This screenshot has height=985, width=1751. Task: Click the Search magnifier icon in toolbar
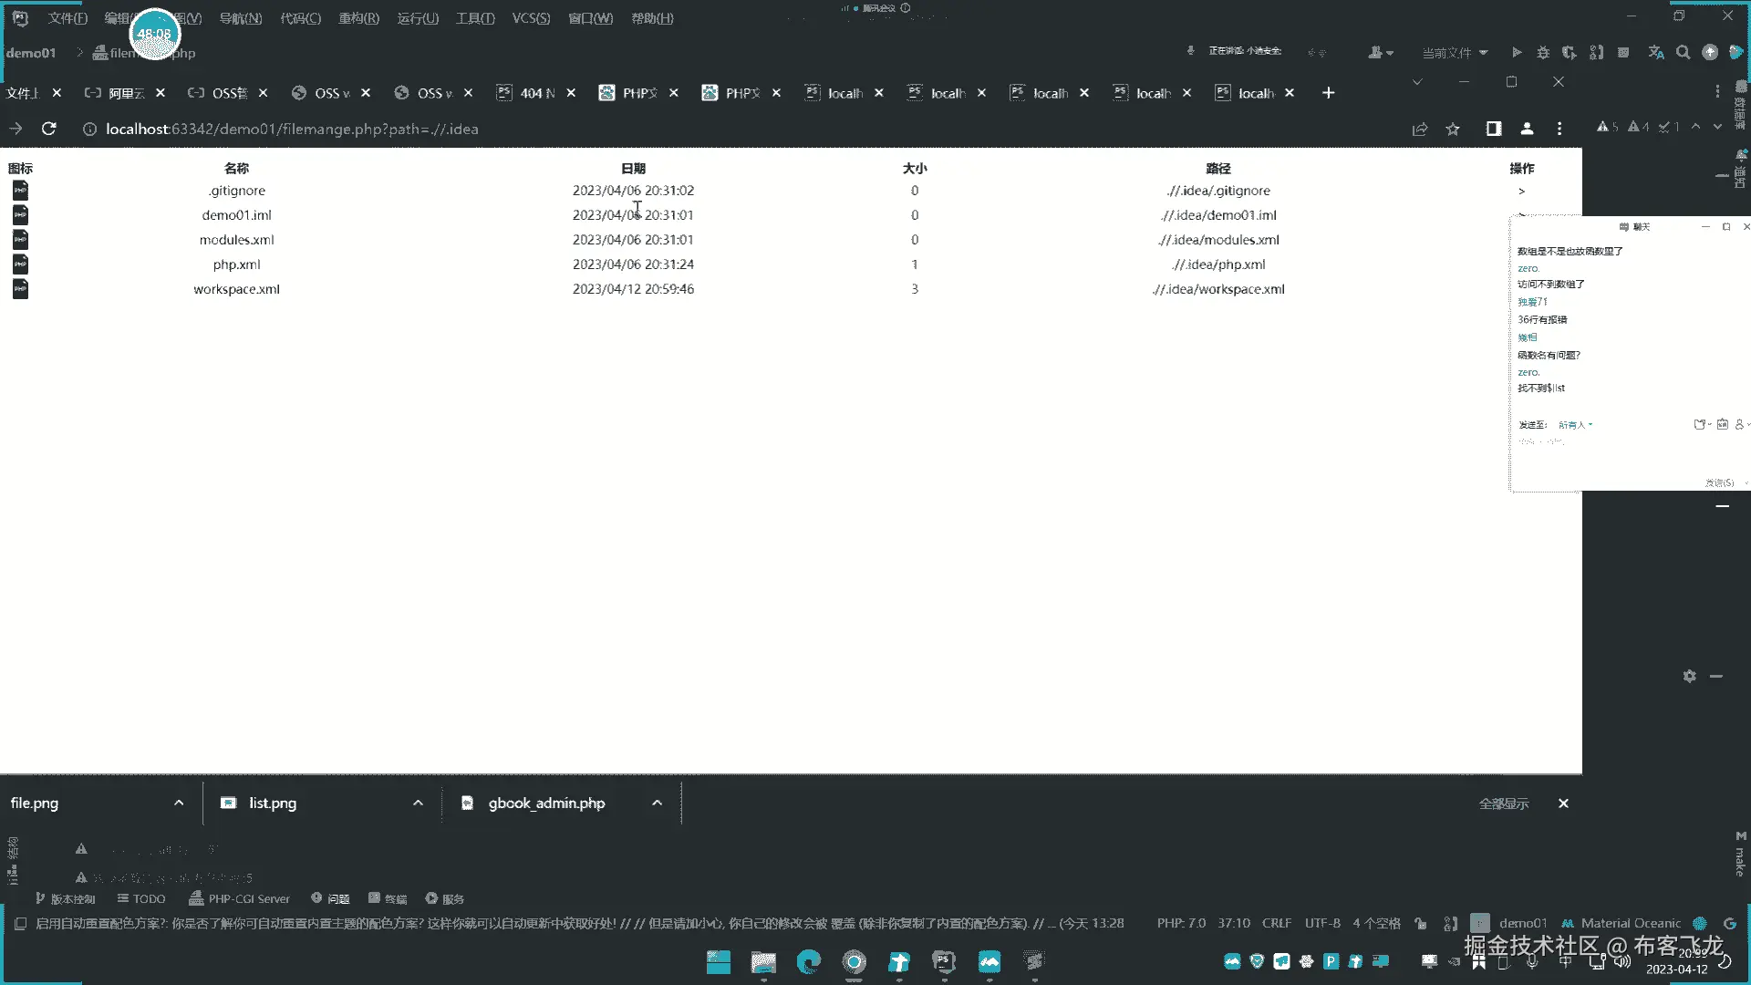pyautogui.click(x=1684, y=53)
